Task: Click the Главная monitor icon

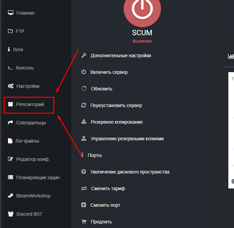Action: (11, 13)
